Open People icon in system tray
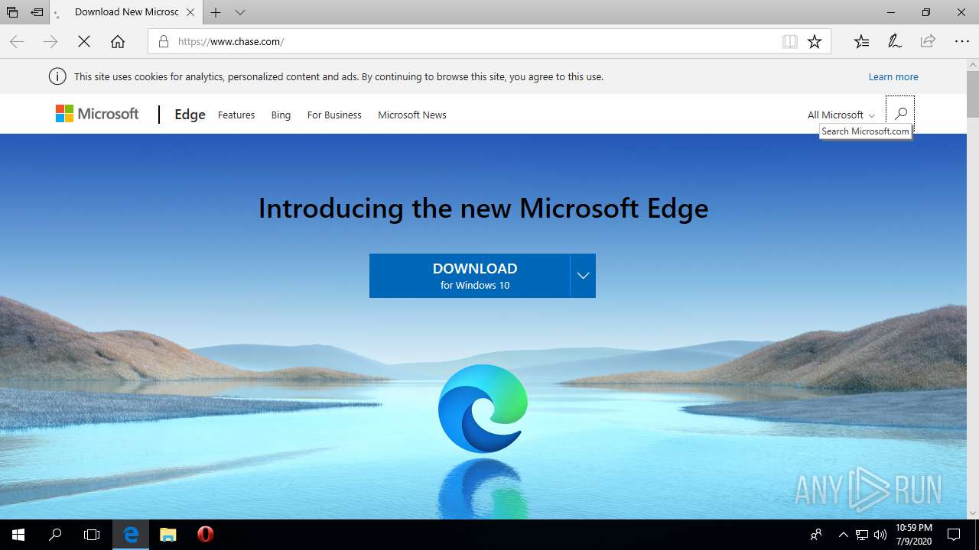Image resolution: width=979 pixels, height=550 pixels. (817, 535)
